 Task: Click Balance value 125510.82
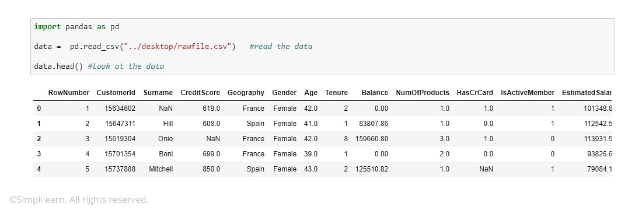(x=371, y=169)
